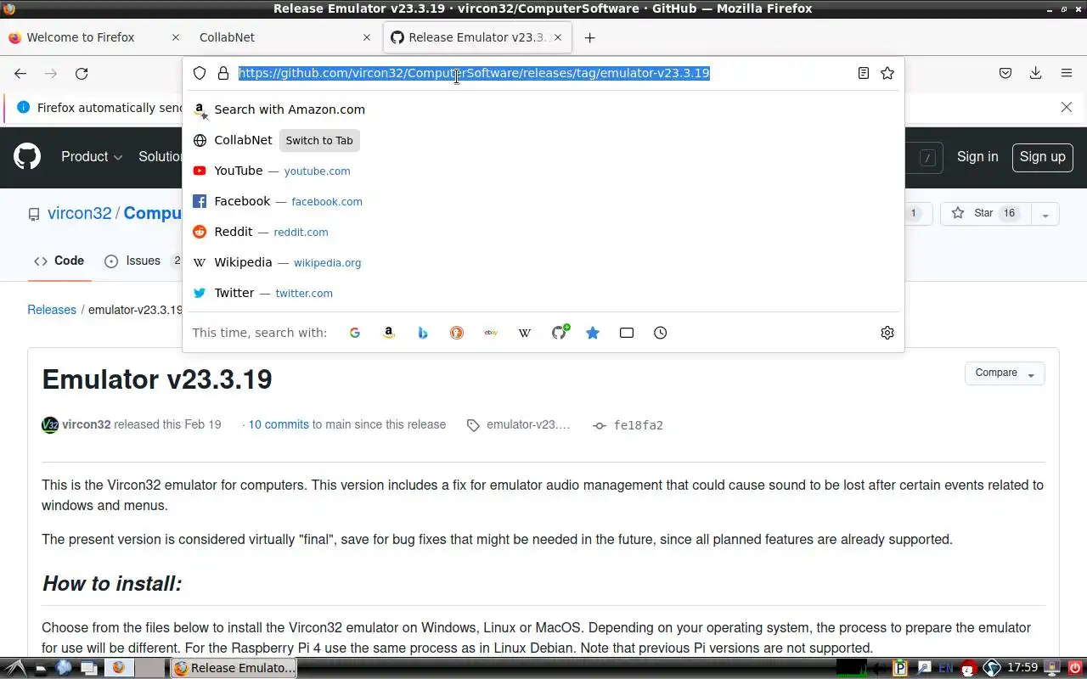Open the vircon32 author link

[87, 425]
